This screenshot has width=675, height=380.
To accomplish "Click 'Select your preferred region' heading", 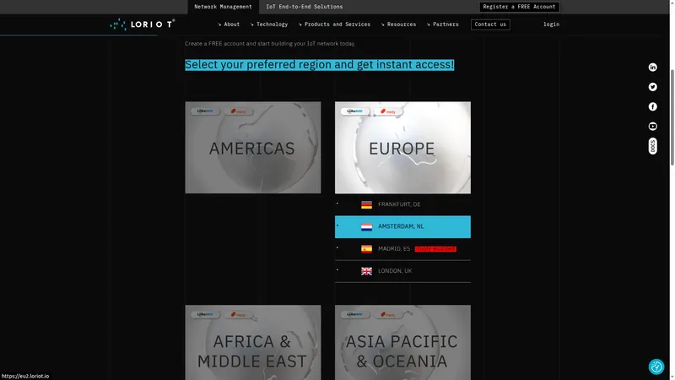I will pyautogui.click(x=319, y=65).
